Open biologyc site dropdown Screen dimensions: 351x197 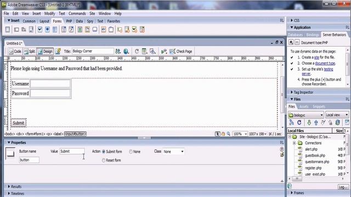[306, 115]
